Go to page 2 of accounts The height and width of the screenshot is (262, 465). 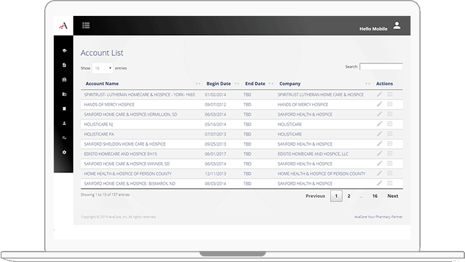349,196
